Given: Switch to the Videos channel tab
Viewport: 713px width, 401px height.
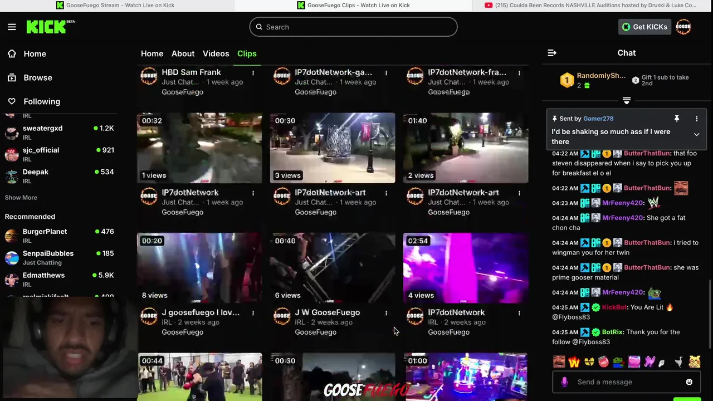Looking at the screenshot, I should (216, 53).
